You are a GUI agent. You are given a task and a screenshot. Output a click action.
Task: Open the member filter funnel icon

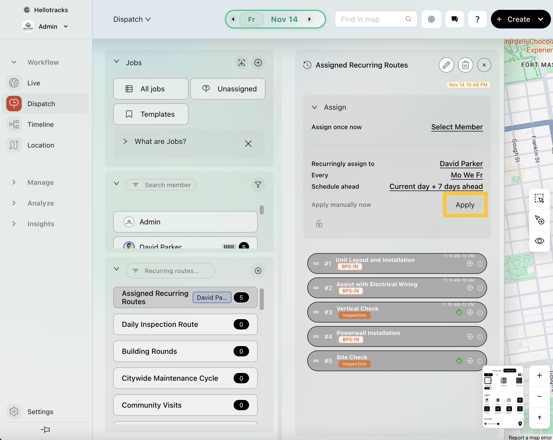(x=258, y=185)
